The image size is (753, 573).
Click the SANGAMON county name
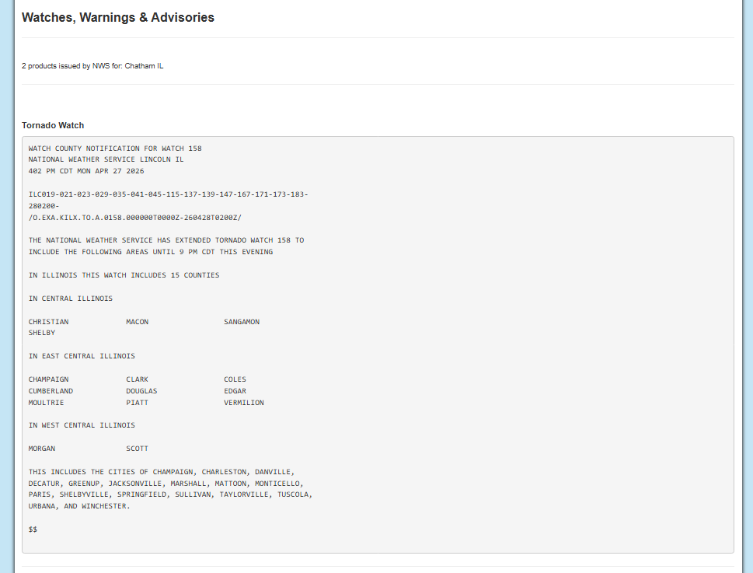coord(242,322)
